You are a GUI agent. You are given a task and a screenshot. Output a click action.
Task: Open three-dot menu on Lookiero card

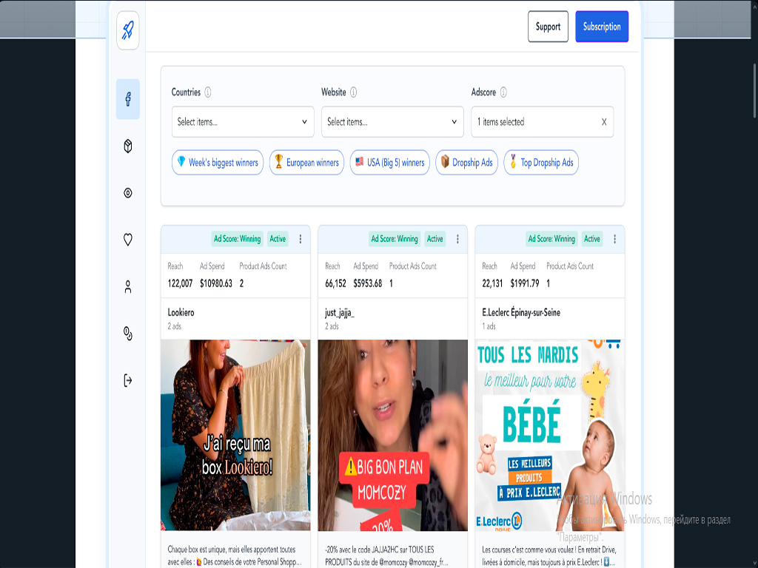(301, 239)
